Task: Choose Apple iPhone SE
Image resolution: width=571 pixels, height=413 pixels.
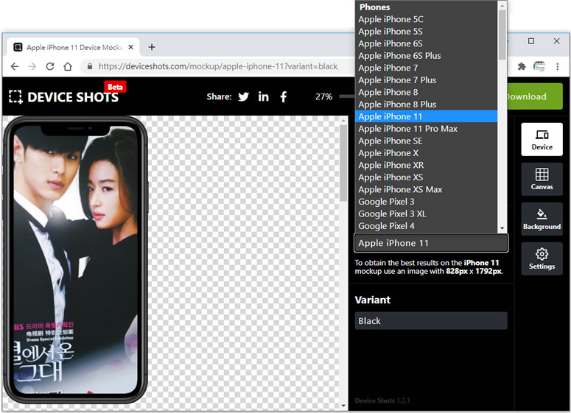Action: coord(426,141)
